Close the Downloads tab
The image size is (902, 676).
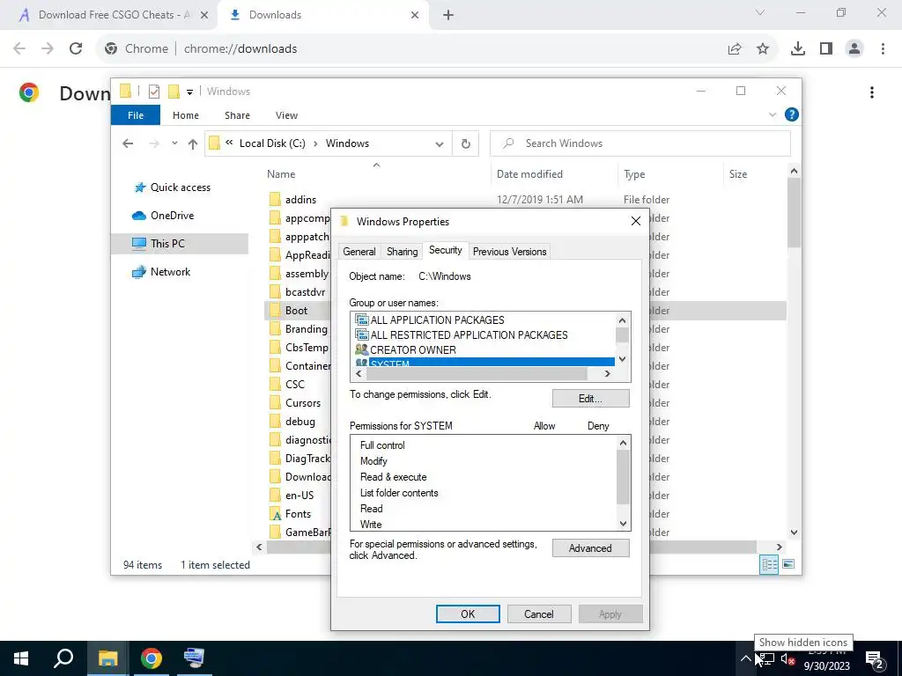click(415, 15)
